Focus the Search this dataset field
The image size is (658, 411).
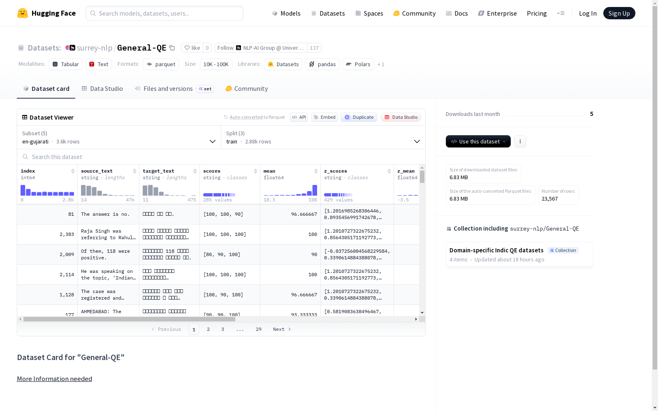(221, 157)
